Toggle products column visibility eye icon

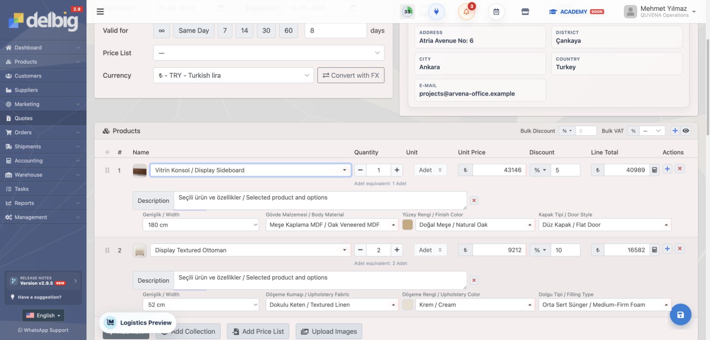tap(686, 131)
